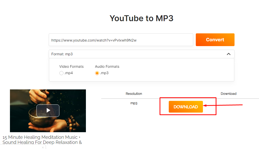259x149 pixels.
Task: Click the red arrow pointing at DOWNLOAD
Action: click(x=223, y=105)
